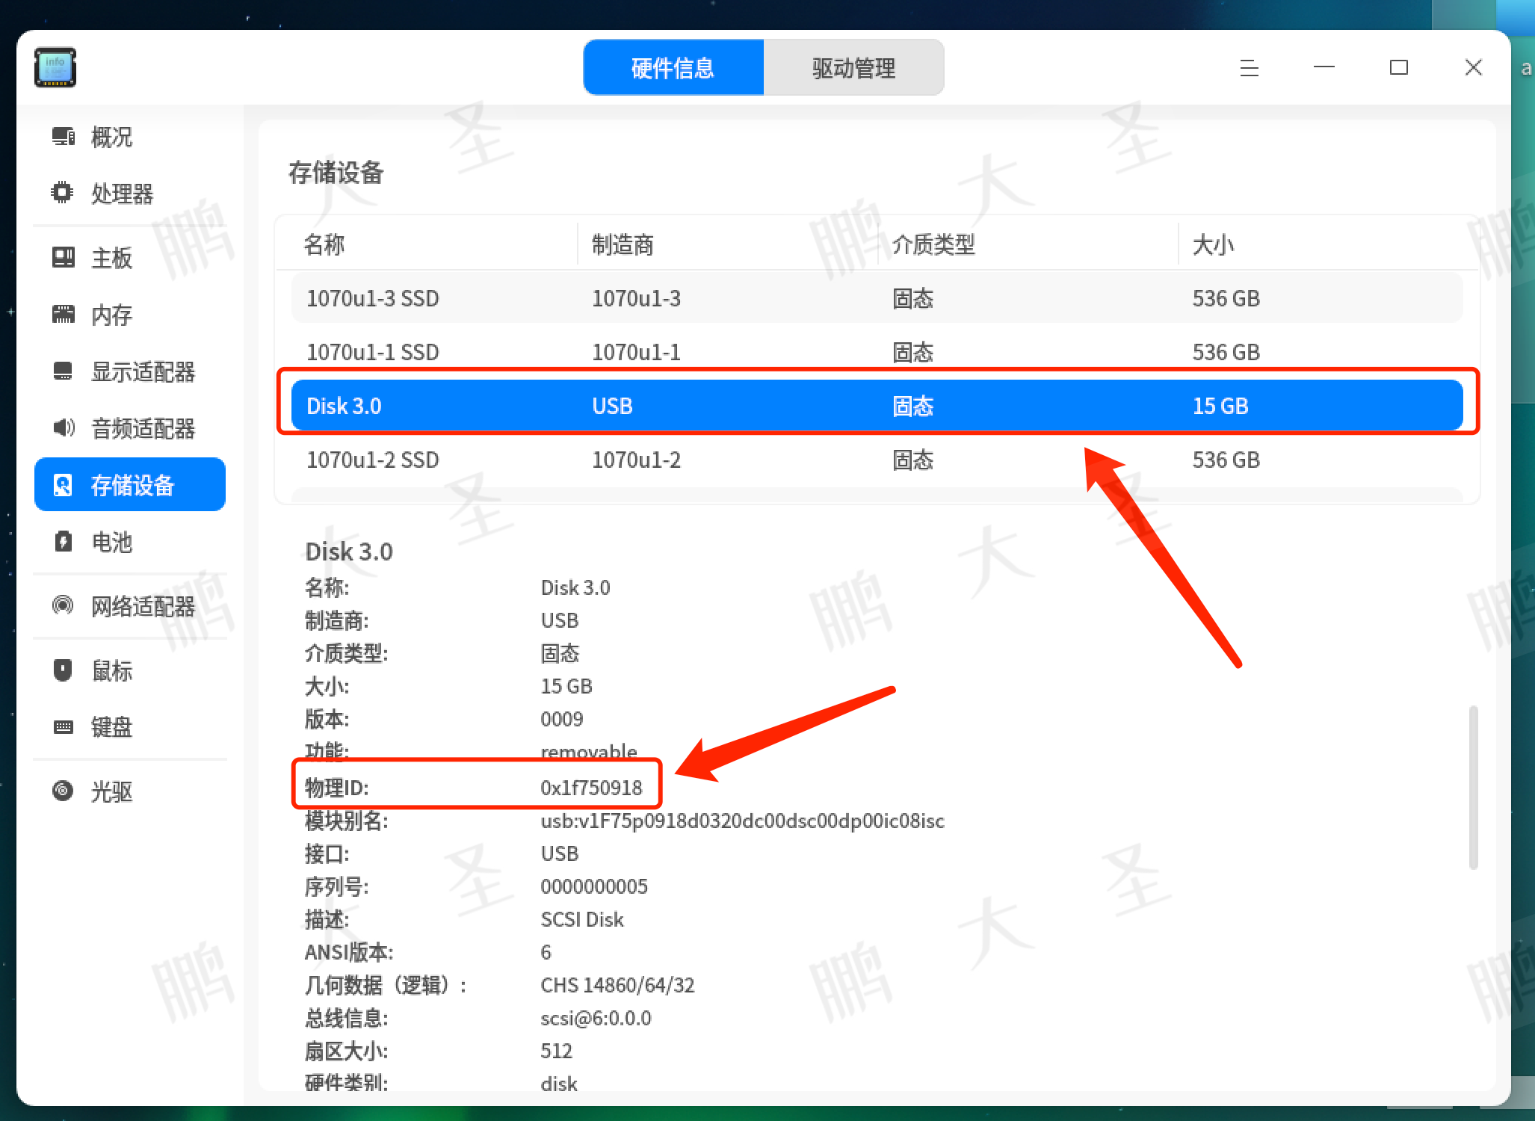Screen dimensions: 1535x1121
Task: Sort by the 大小 column header
Action: (1329, 244)
